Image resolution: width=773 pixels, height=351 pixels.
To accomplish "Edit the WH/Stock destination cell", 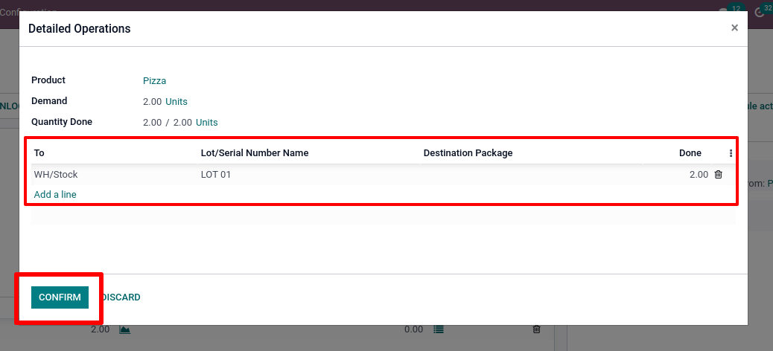I will coord(56,175).
